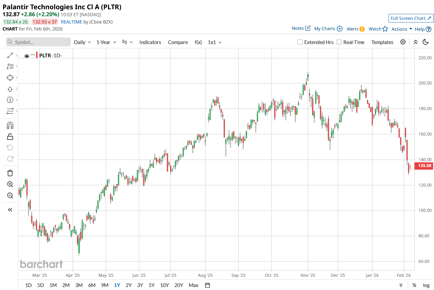Enable the Real-Time checkbox
The image size is (434, 290).
(x=339, y=42)
